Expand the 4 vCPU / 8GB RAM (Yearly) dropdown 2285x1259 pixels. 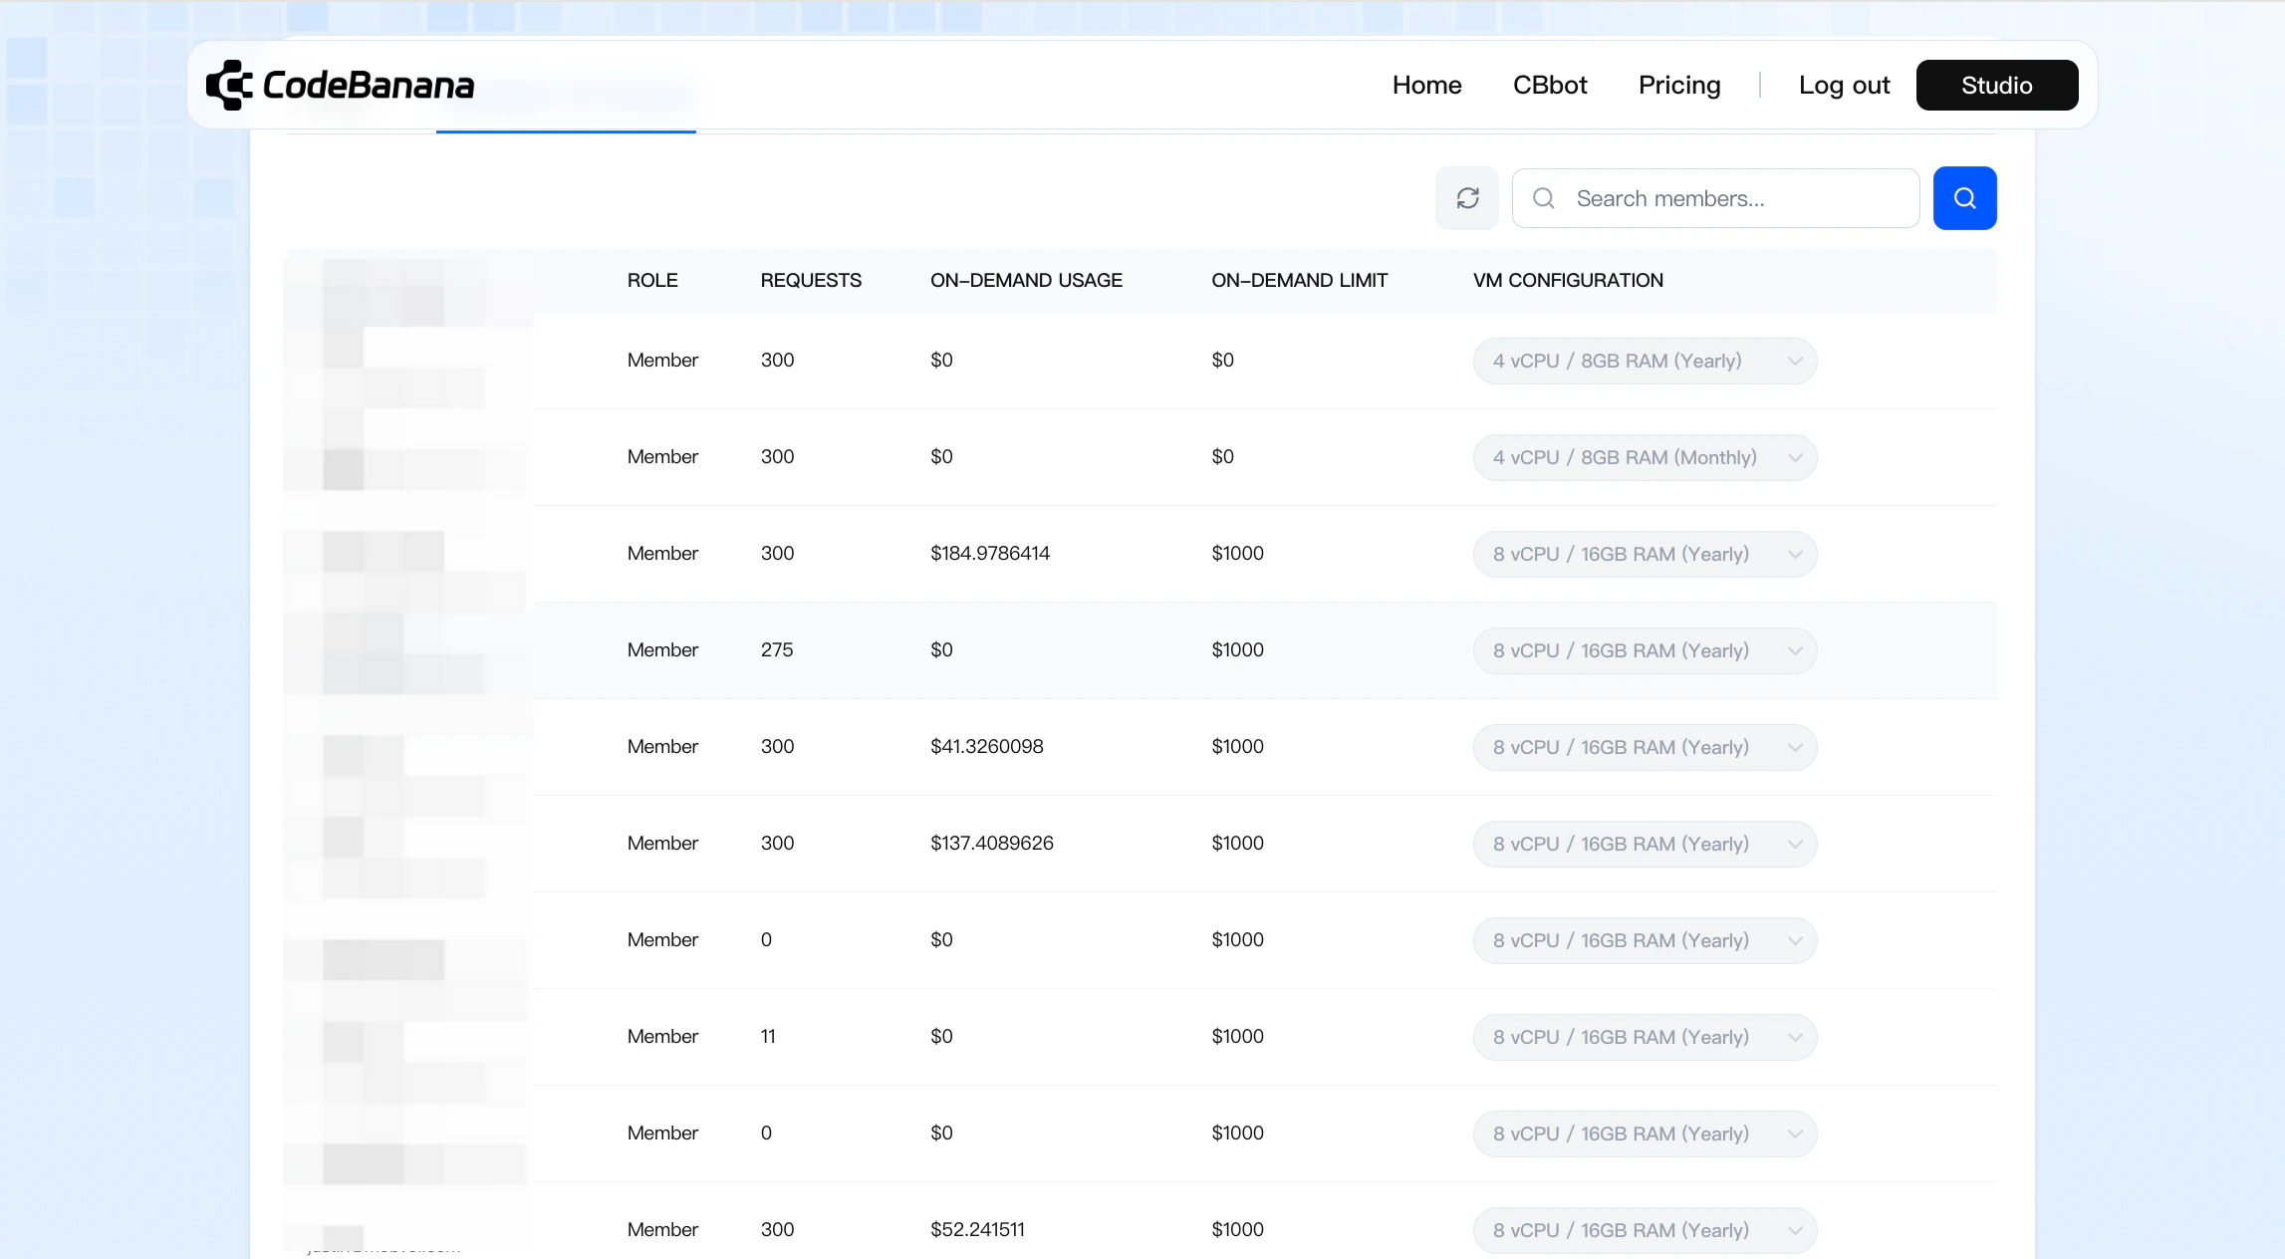coord(1645,361)
